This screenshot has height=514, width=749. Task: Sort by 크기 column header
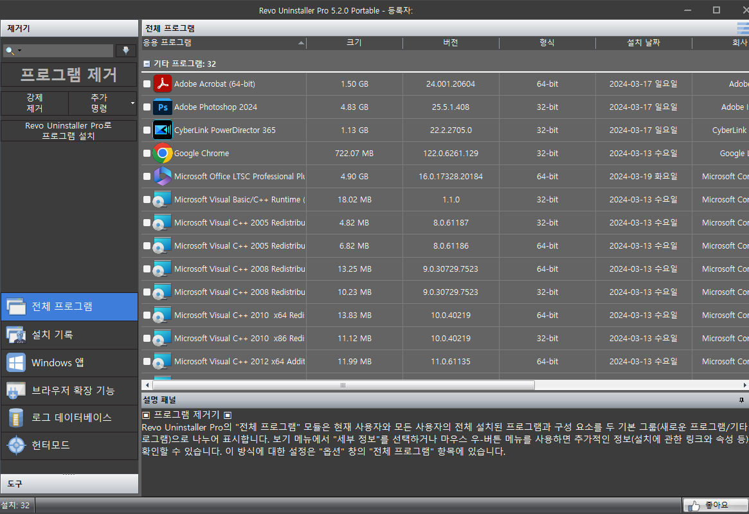(354, 42)
